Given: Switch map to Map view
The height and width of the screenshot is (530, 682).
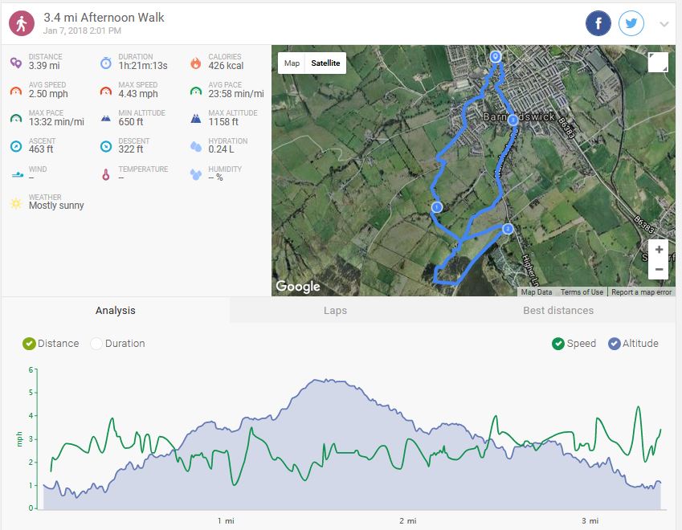Looking at the screenshot, I should pos(292,63).
